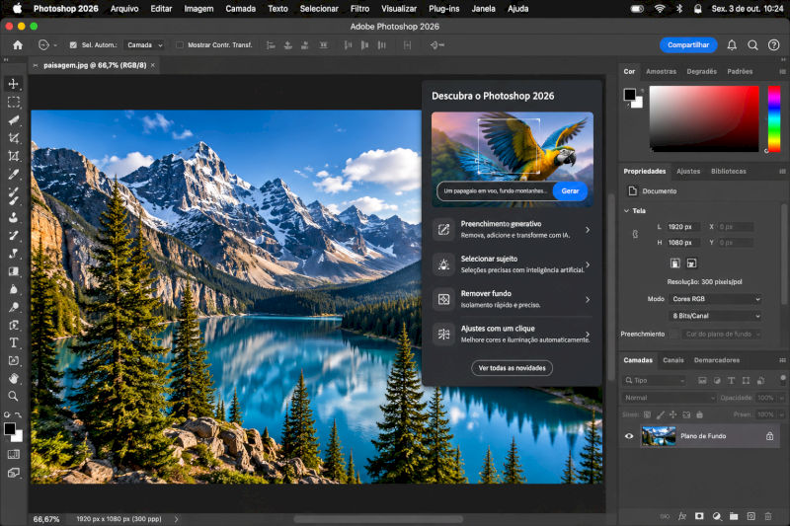Filter layers by type layers (T icon)
This screenshot has height=526, width=790.
point(731,381)
